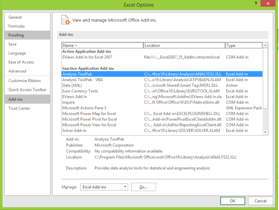Select Microsoft Power Pivot for Excel row
Viewport: 279px width, 210px height.
tap(162, 119)
